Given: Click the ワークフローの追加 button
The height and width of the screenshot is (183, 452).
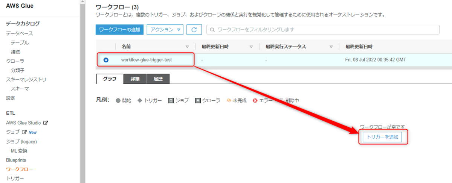Looking at the screenshot, I should click(x=119, y=30).
